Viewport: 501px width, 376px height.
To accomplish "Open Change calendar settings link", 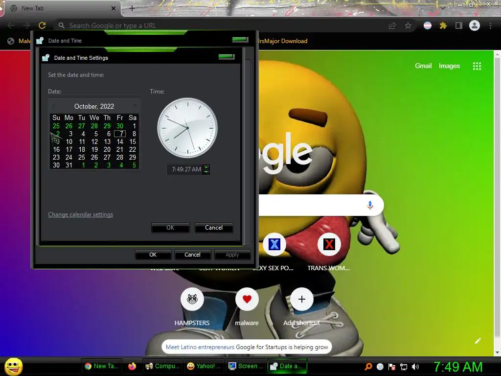I will point(81,214).
